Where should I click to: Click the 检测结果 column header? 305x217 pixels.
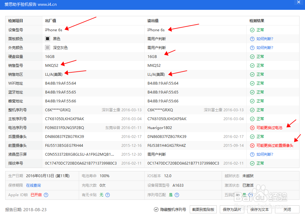point(257,21)
